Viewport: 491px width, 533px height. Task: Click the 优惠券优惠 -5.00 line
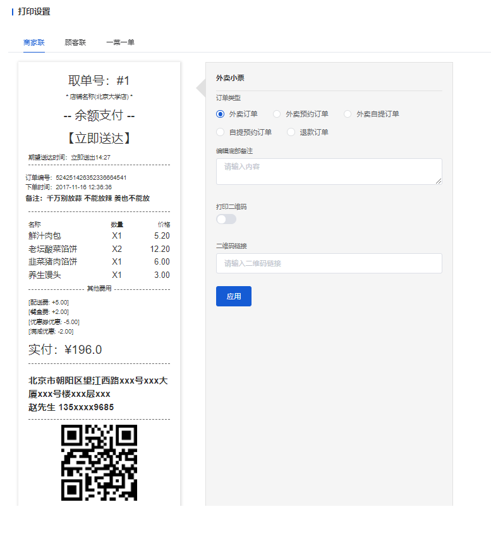(x=54, y=322)
